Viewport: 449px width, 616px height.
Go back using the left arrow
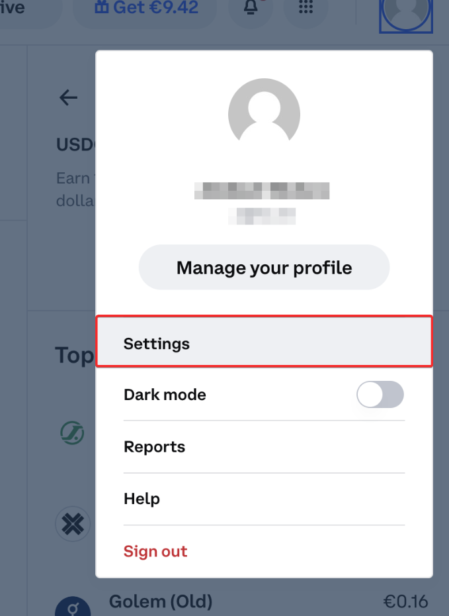tap(68, 98)
